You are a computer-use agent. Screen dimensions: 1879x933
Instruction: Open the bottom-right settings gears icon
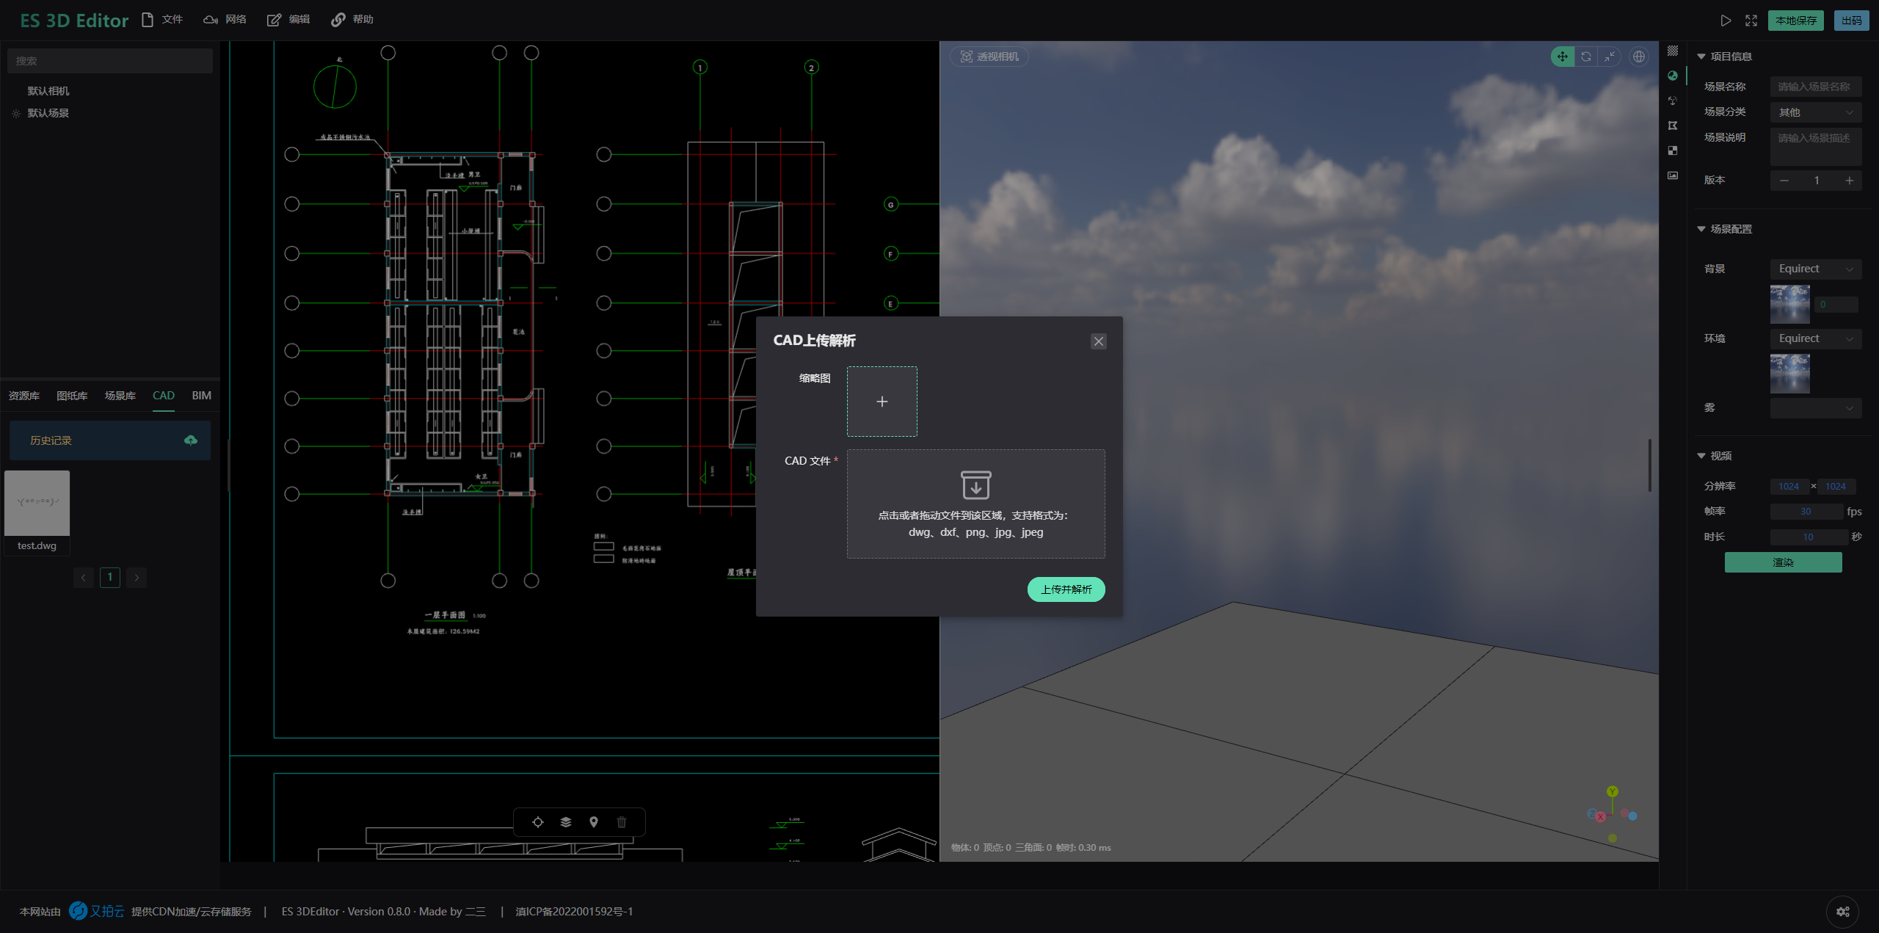point(1843,912)
